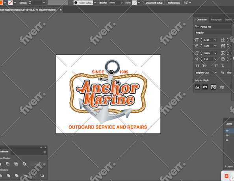Toggle Snap to Glyph baseline option
The height and width of the screenshot is (181, 234).
click(197, 87)
